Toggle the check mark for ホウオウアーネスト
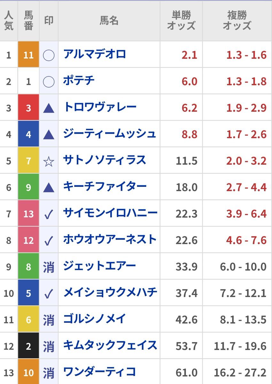 coord(49,241)
